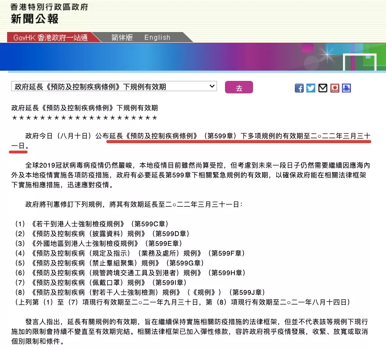Screen dimensions: 386x349
Task: Open the GovHK 香港政府一站通 tab
Action: click(x=51, y=37)
